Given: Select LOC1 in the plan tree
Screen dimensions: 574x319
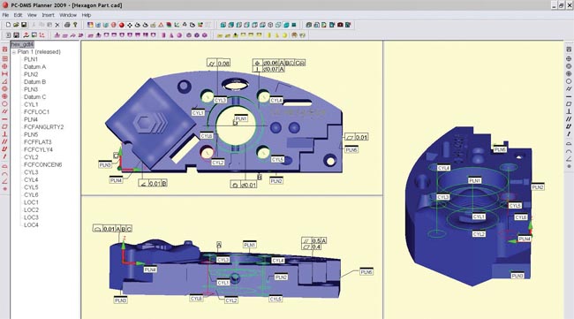Looking at the screenshot, I should (x=31, y=202).
